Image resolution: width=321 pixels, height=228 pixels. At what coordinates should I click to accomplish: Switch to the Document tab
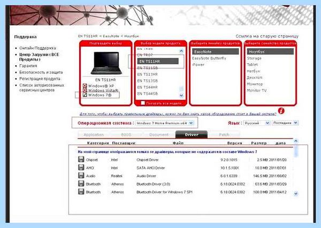(159, 134)
